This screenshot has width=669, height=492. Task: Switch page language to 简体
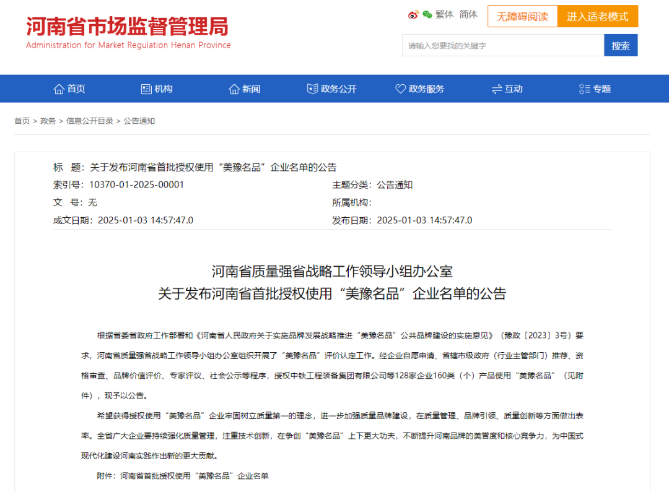point(468,14)
